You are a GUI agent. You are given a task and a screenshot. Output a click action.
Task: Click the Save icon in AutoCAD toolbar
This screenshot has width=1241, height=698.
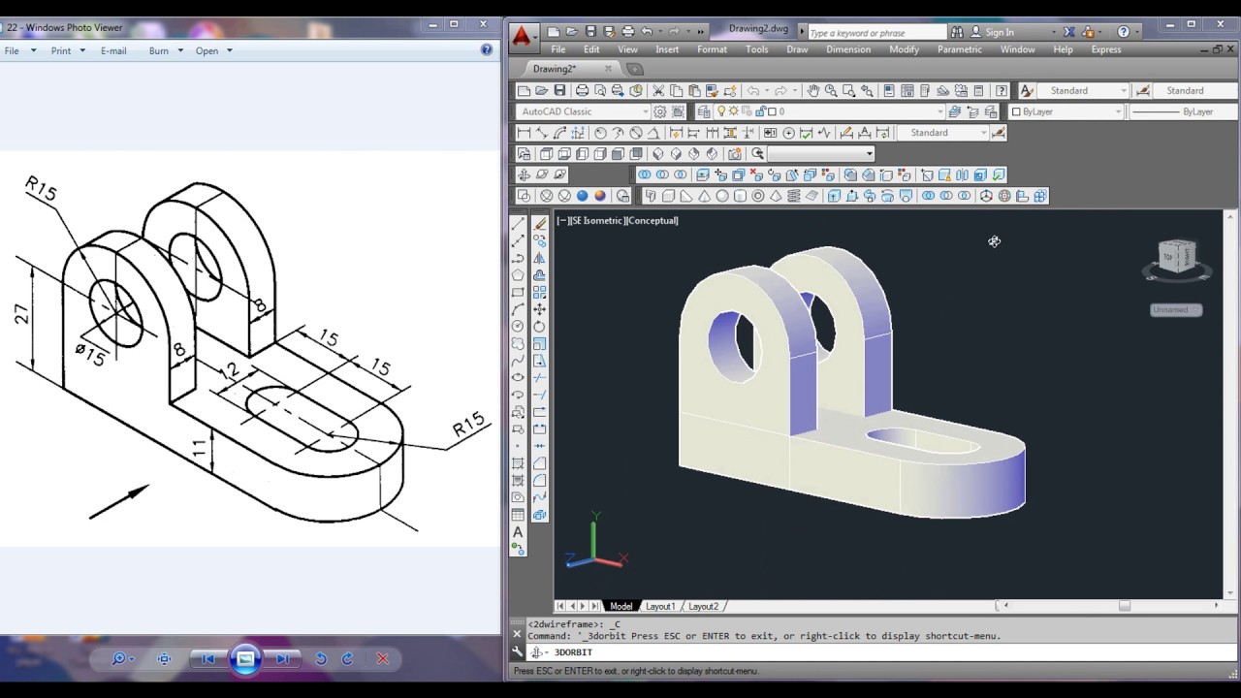(560, 91)
